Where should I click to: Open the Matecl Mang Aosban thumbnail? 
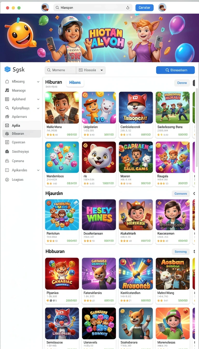pyautogui.click(x=173, y=274)
